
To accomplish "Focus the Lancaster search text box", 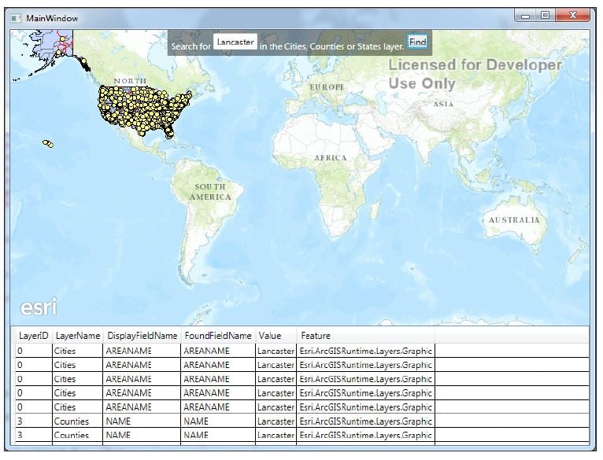I will tap(235, 42).
